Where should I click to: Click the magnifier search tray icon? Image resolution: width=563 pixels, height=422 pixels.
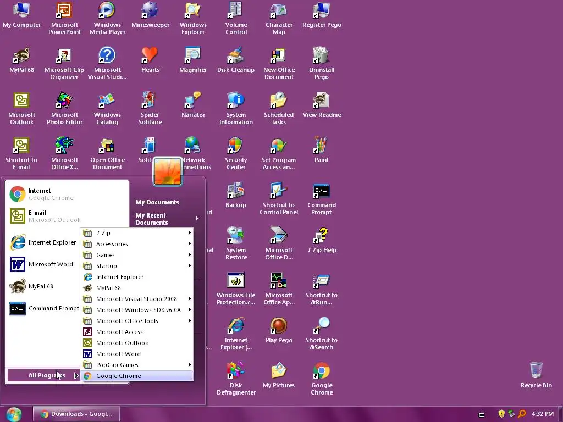(x=522, y=414)
